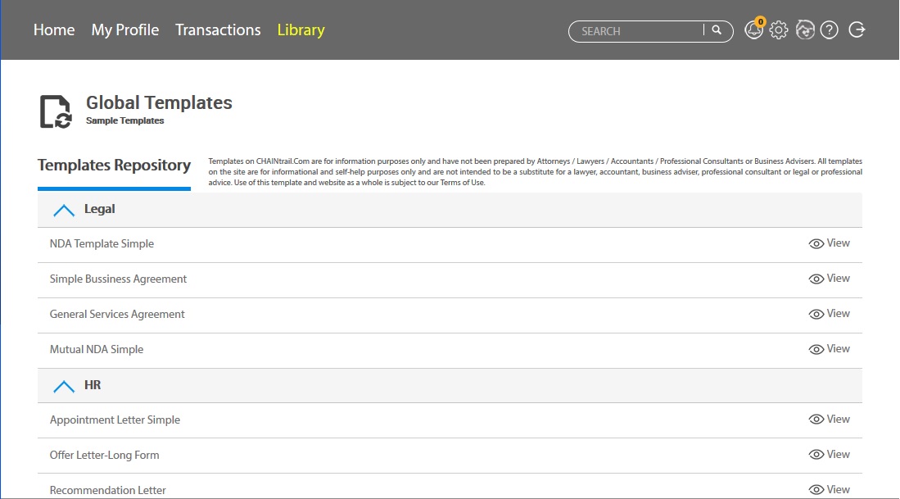Screen dimensions: 900x499
Task: Open the notifications bell icon
Action: tap(753, 31)
